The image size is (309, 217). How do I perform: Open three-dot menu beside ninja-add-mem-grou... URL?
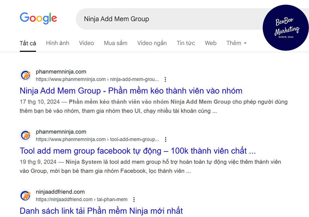(165, 79)
